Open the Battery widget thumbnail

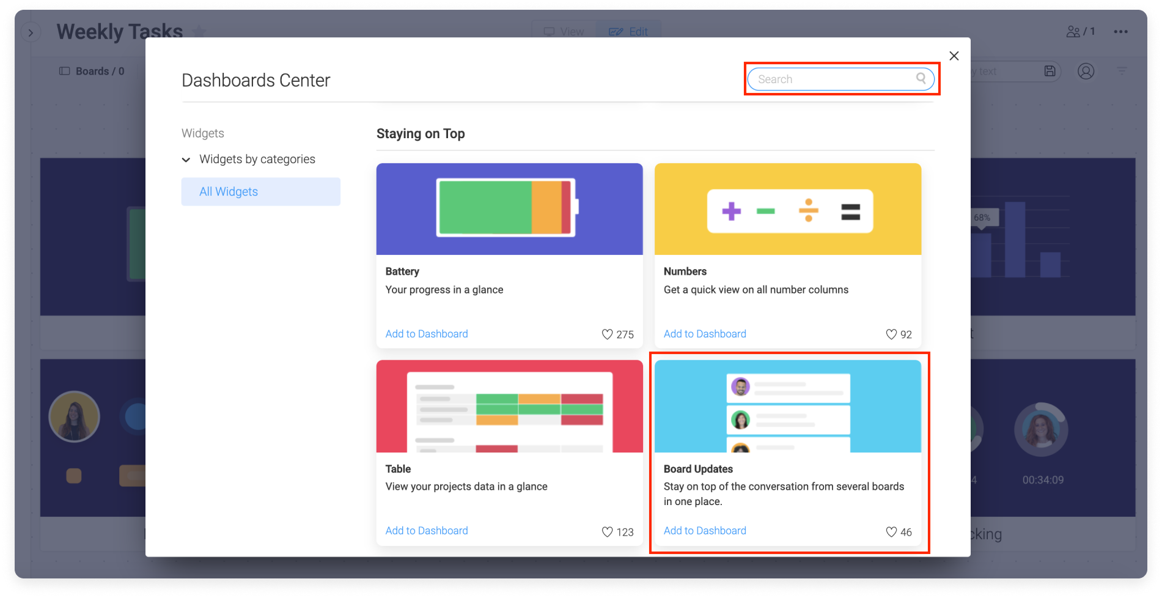click(510, 209)
